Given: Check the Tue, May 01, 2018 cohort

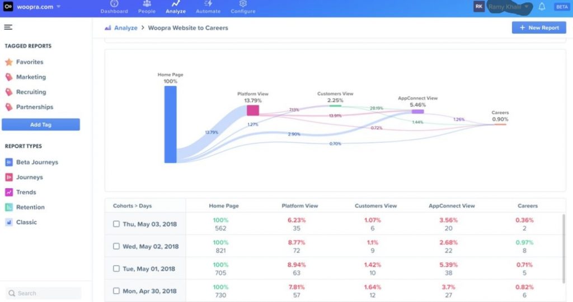Looking at the screenshot, I should click(x=116, y=269).
